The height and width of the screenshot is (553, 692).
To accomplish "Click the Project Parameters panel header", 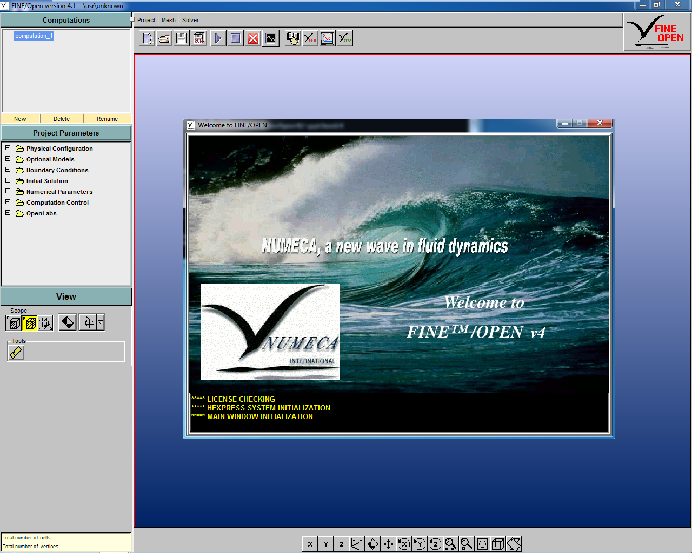I will pos(66,133).
